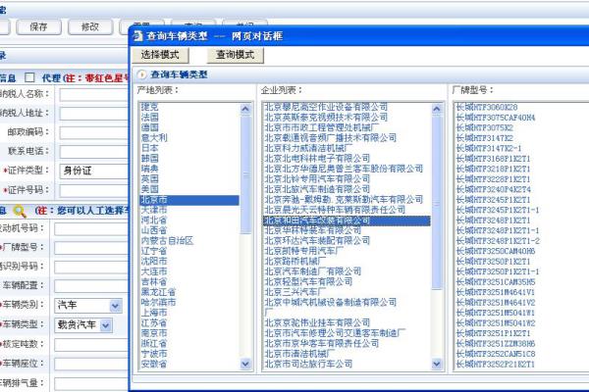Viewport: 589px width, 392px height.
Task: Select 韩国 in the origin list
Action: (x=150, y=159)
